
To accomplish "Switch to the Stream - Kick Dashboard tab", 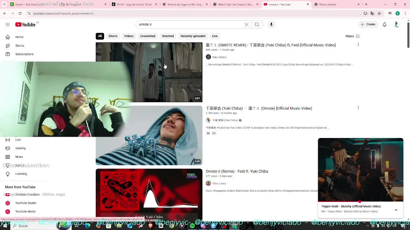I will point(32,4).
